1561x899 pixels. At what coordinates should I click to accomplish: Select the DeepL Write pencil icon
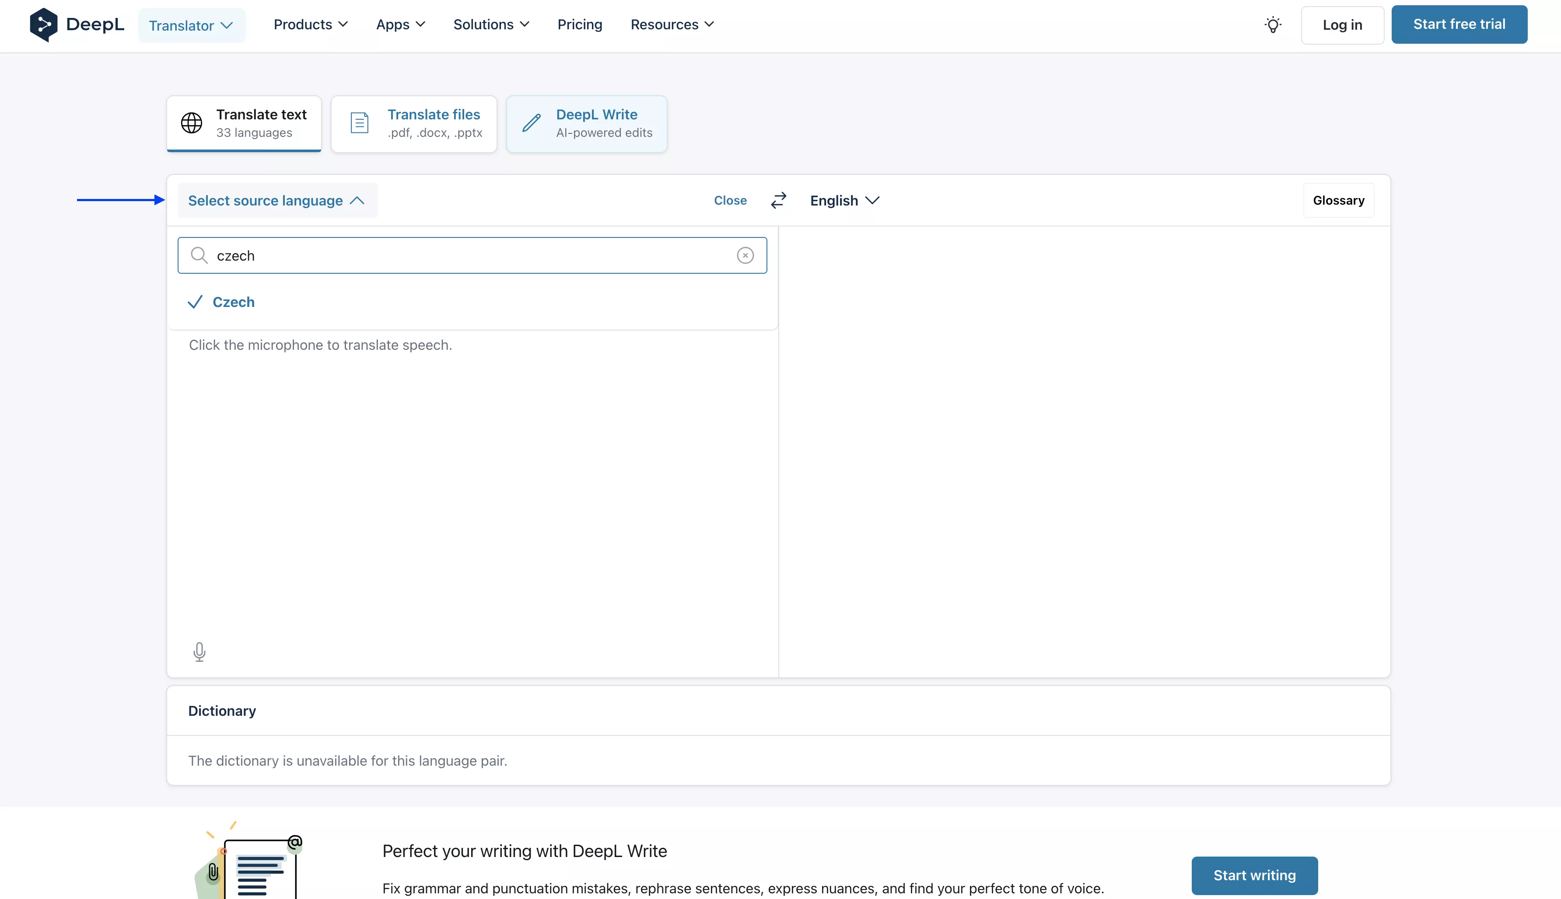click(531, 123)
